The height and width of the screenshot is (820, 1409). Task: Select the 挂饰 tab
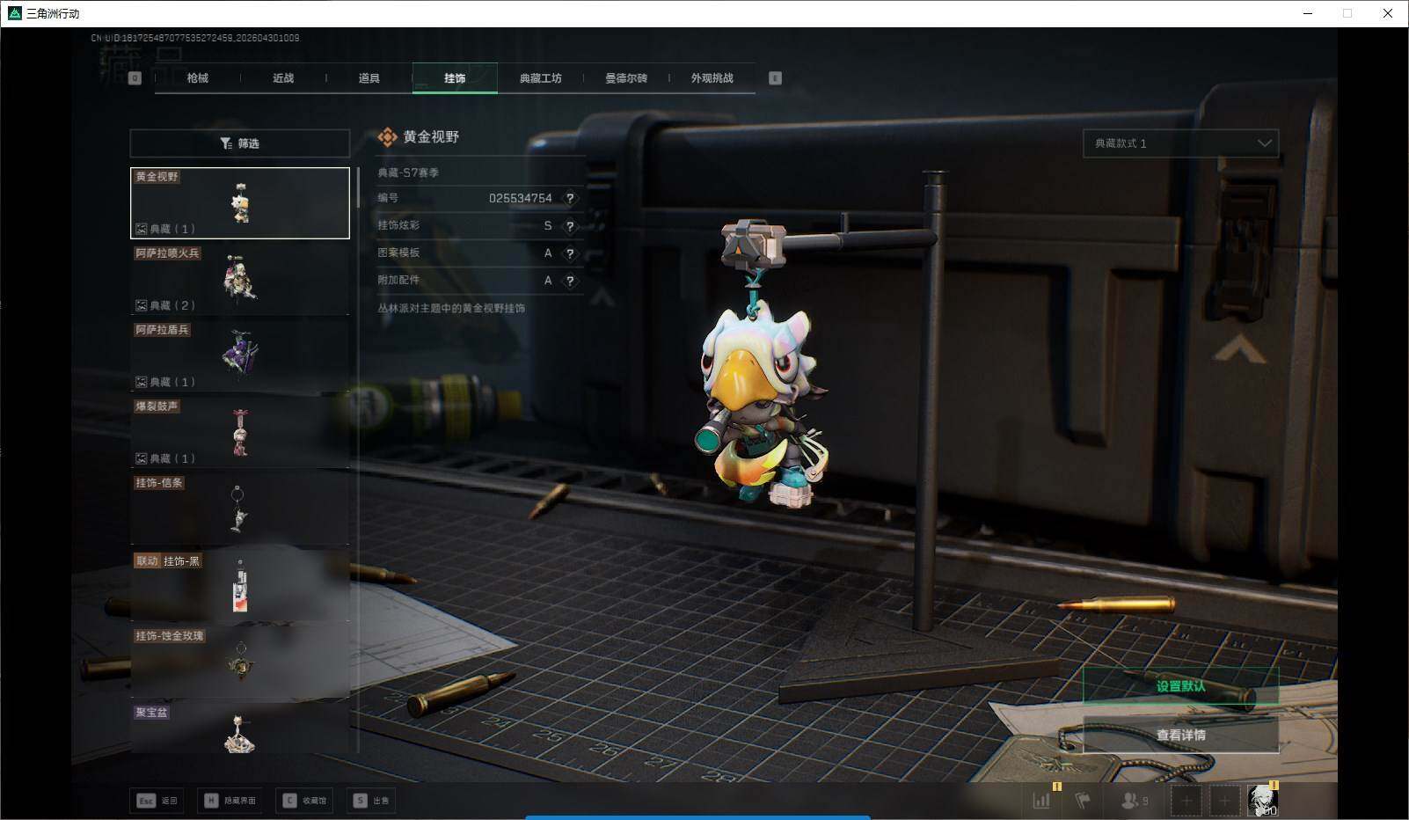pos(455,78)
